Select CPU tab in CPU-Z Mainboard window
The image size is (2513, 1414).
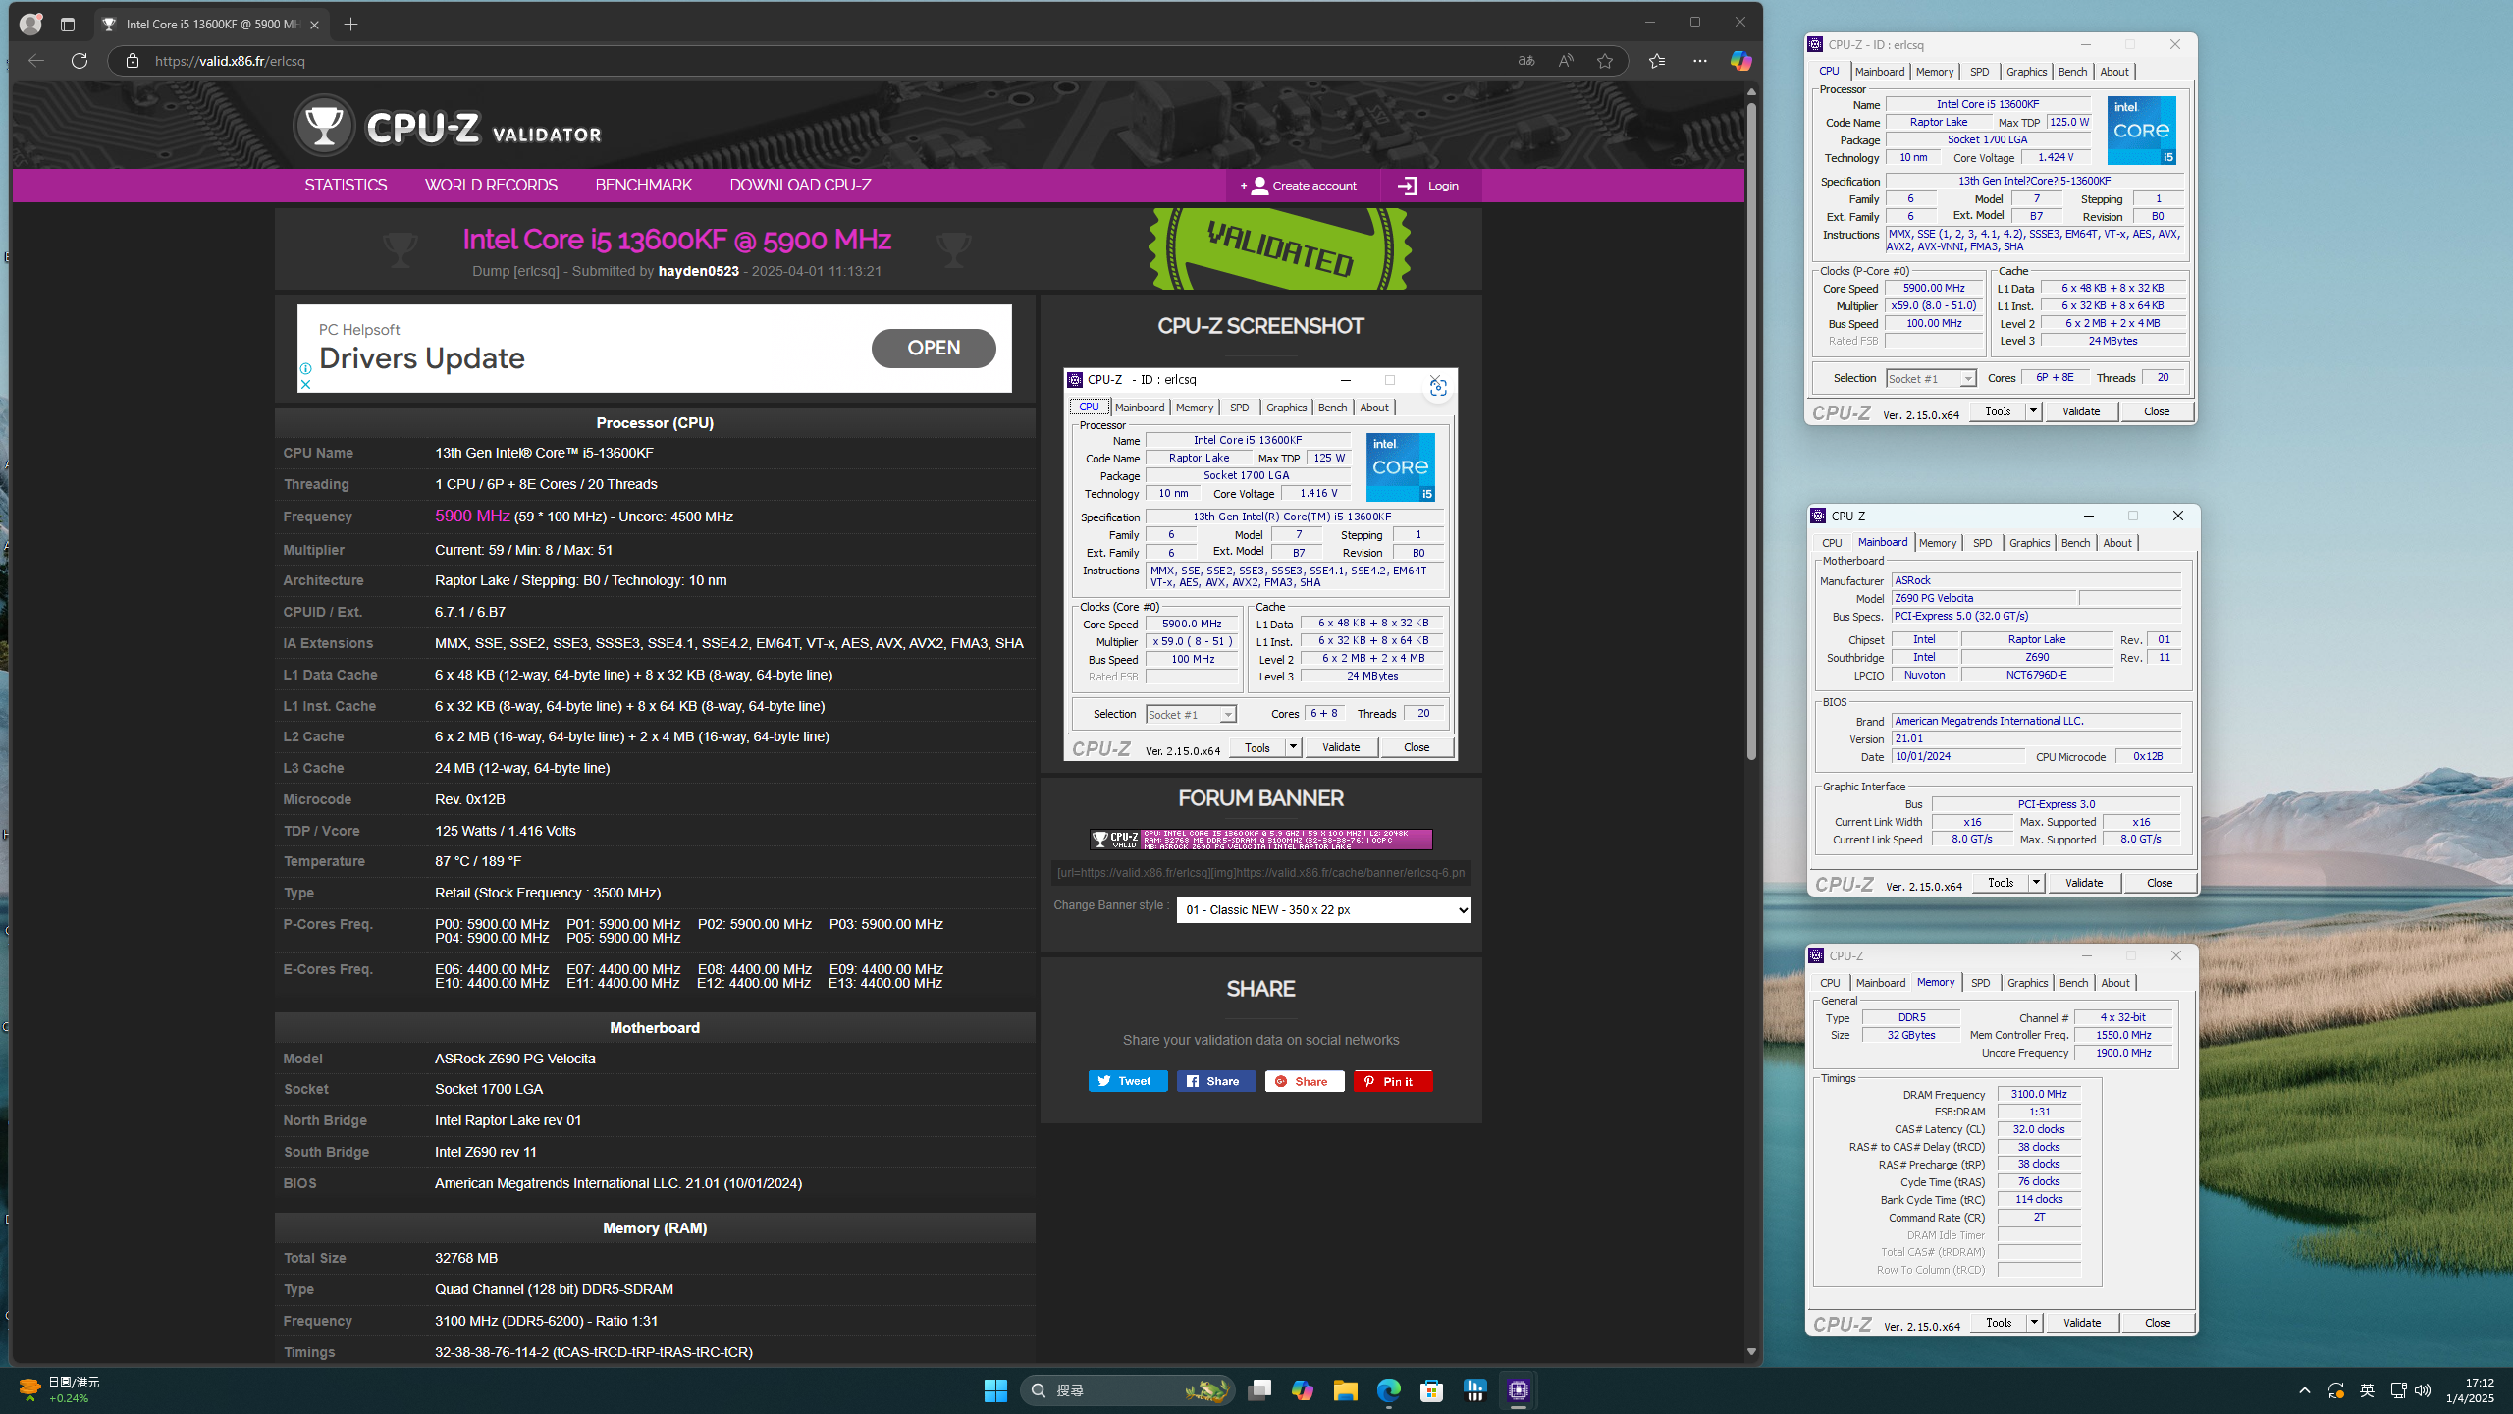pos(1832,543)
